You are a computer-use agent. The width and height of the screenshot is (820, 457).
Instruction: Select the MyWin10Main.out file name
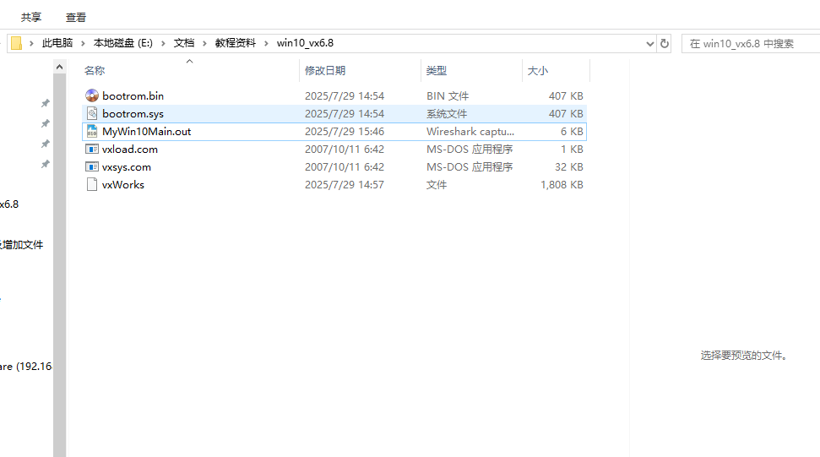146,131
